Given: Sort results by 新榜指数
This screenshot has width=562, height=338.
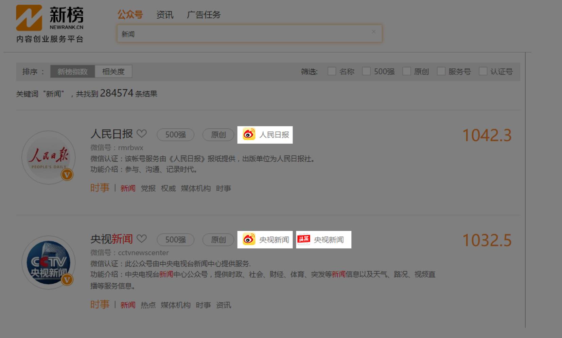Looking at the screenshot, I should coord(72,72).
